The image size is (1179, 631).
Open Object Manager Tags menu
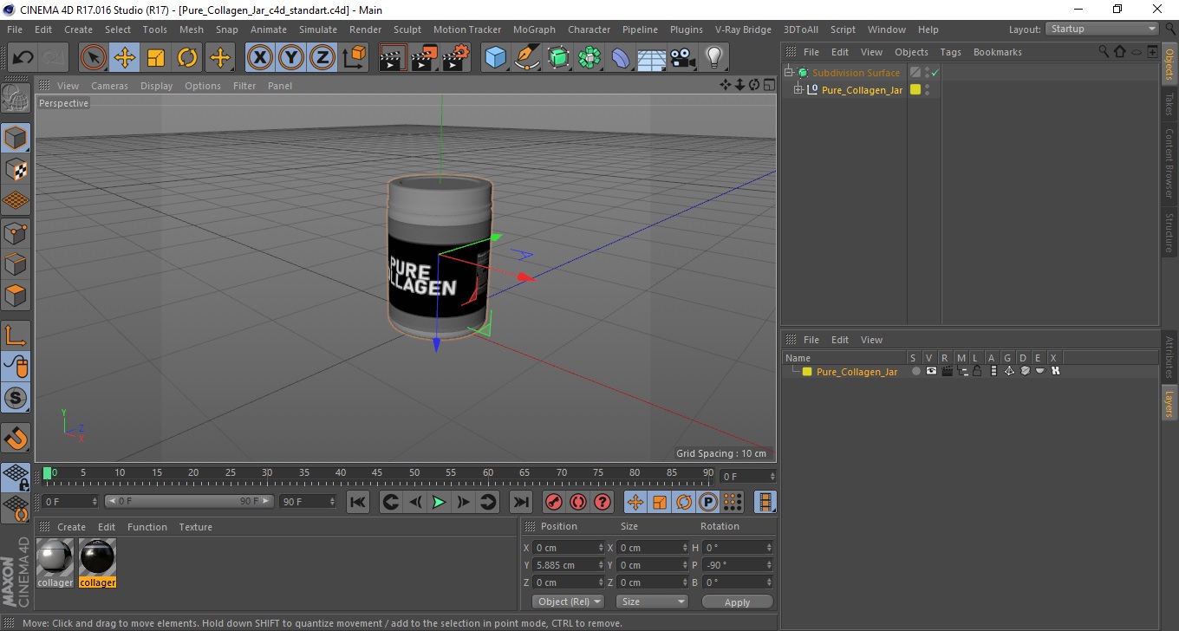point(950,52)
